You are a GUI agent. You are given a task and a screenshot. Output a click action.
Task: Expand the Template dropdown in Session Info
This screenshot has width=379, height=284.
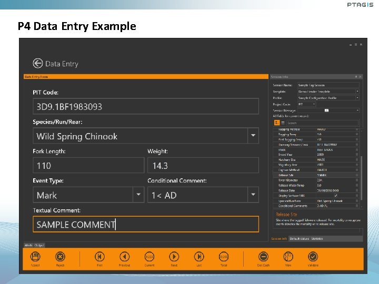click(357, 92)
